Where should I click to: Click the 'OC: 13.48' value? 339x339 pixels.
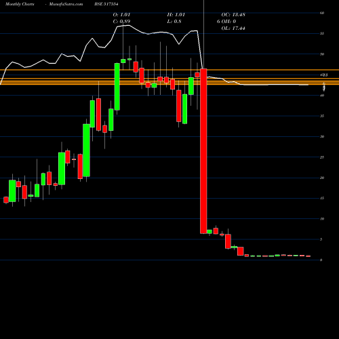pos(233,15)
